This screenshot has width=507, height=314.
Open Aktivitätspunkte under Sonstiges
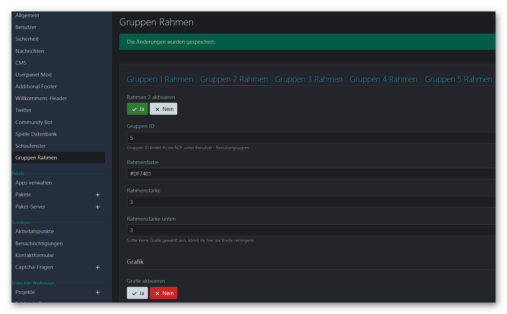35,231
